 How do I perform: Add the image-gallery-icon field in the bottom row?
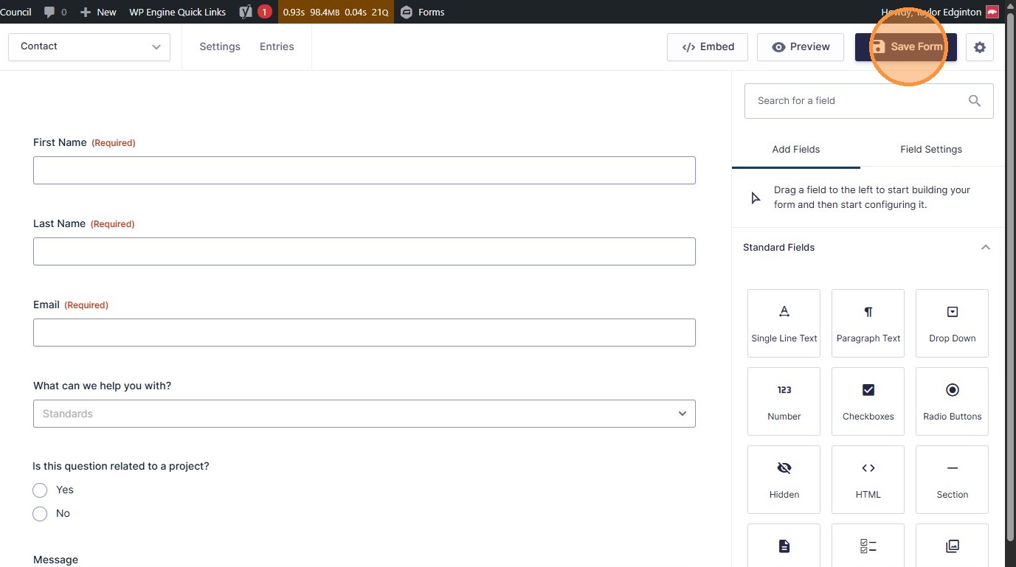click(952, 546)
